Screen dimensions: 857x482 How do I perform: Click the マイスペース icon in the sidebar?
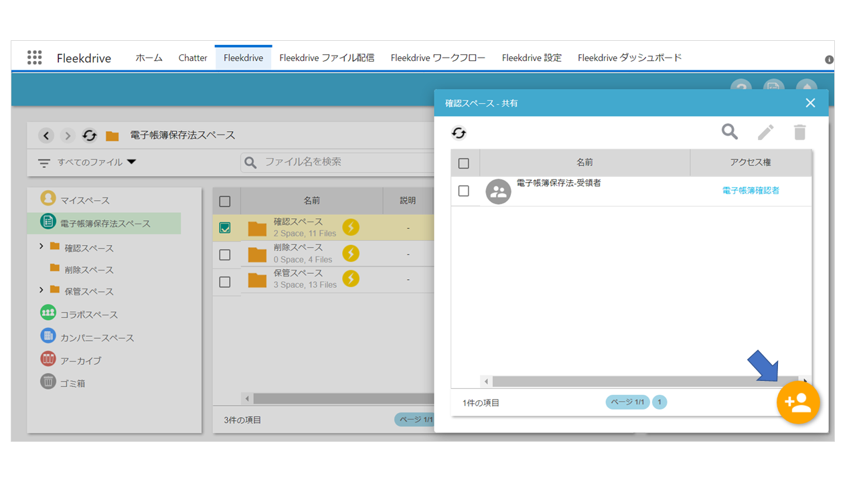pos(48,198)
